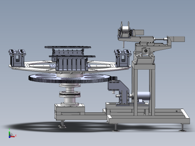Pick the rectangular servo motor at the lead screw's end
The height and width of the screenshot is (146, 195).
(x=178, y=39)
